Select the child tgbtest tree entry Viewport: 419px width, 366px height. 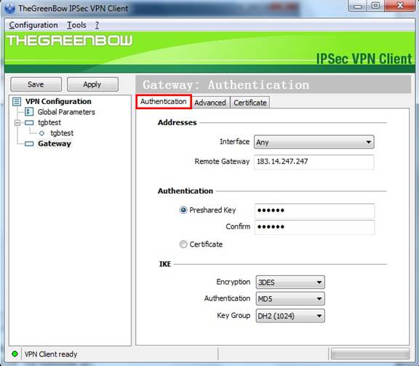(62, 133)
